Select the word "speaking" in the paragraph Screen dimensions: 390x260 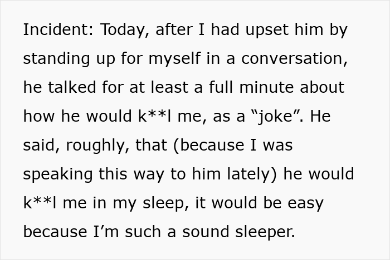tap(58, 174)
